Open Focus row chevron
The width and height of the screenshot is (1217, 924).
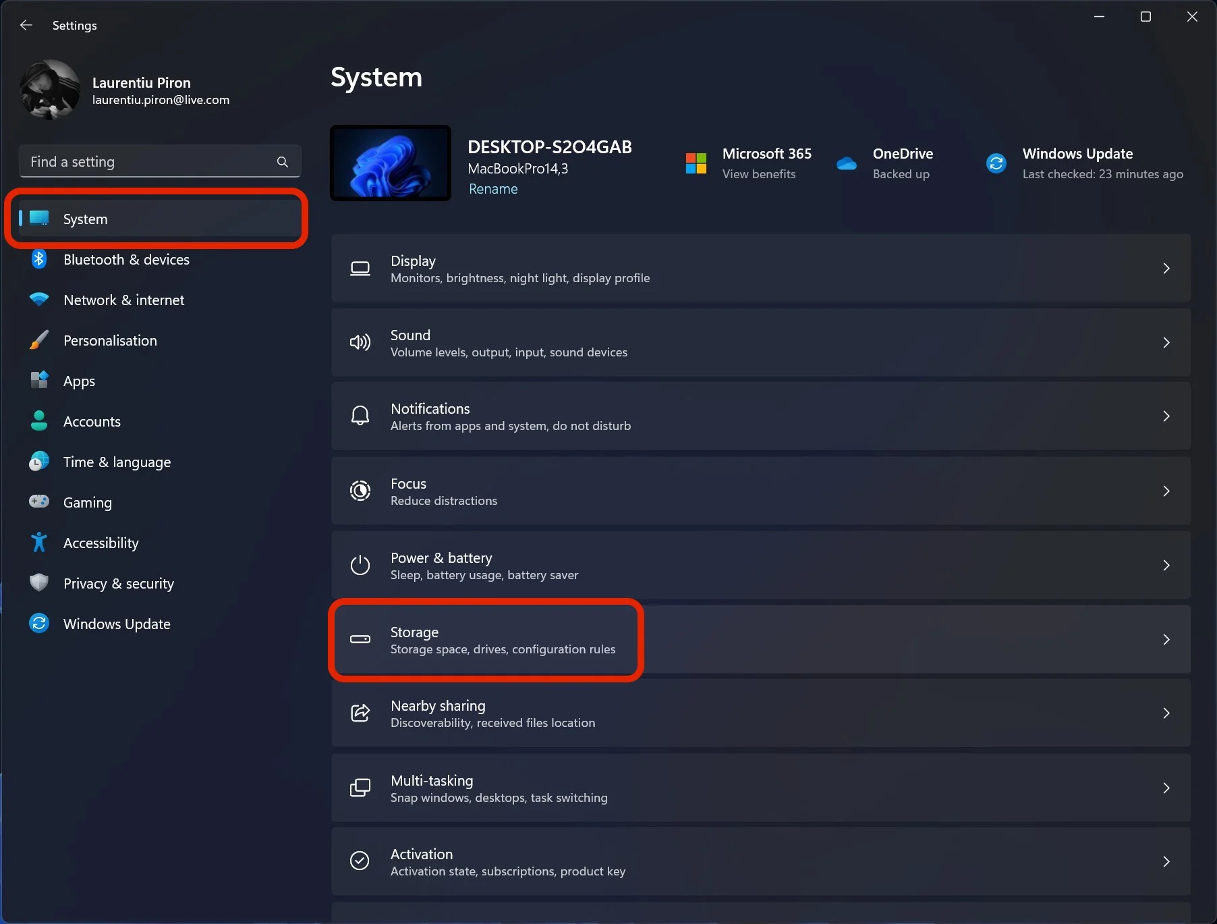1166,491
